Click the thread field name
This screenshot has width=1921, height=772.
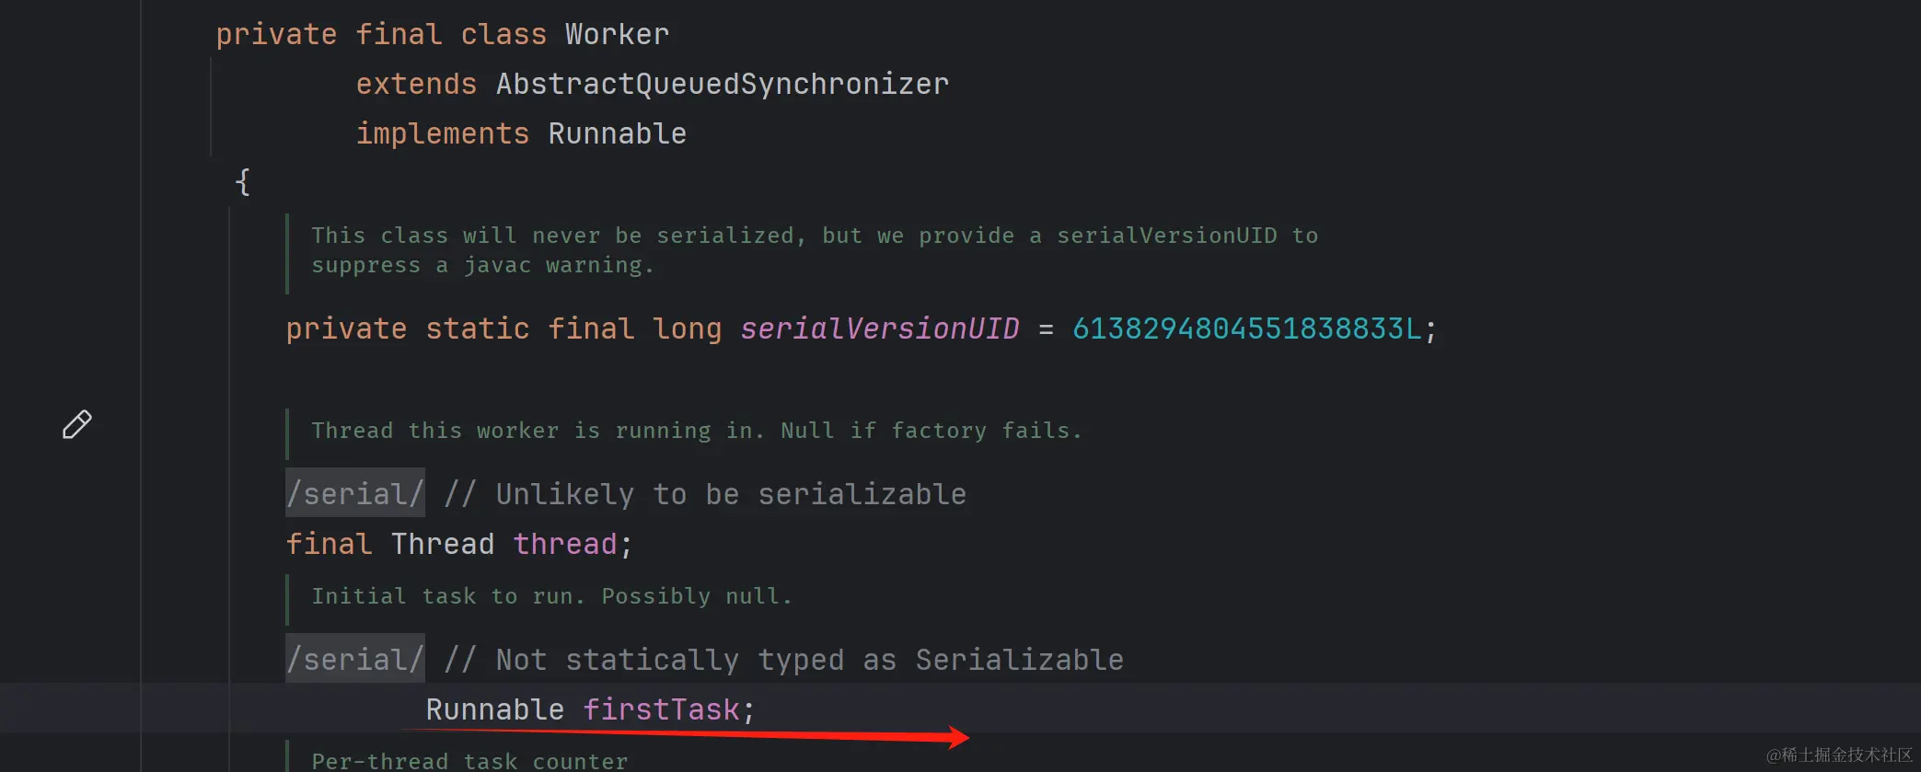[x=564, y=544]
